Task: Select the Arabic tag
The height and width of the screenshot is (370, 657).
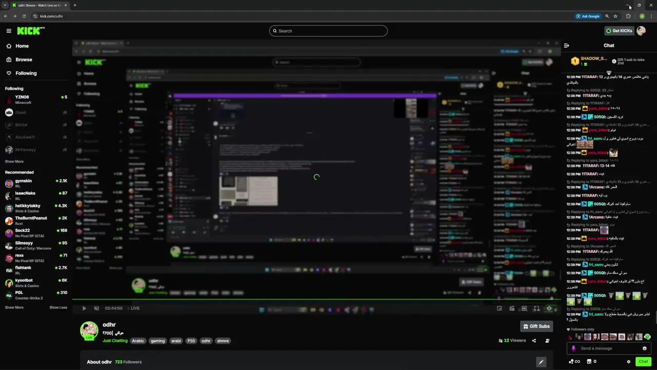Action: [x=138, y=341]
